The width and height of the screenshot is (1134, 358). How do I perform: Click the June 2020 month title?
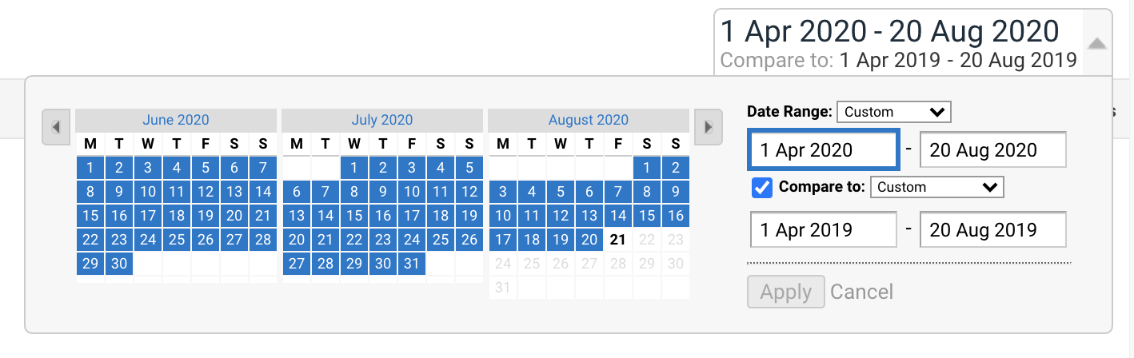click(x=176, y=121)
